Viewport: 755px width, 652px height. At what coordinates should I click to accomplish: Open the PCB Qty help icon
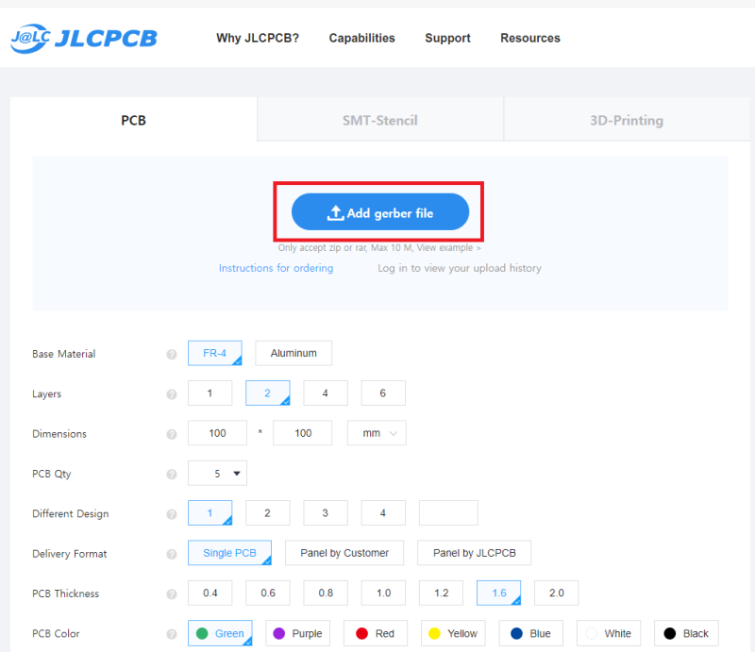(172, 475)
